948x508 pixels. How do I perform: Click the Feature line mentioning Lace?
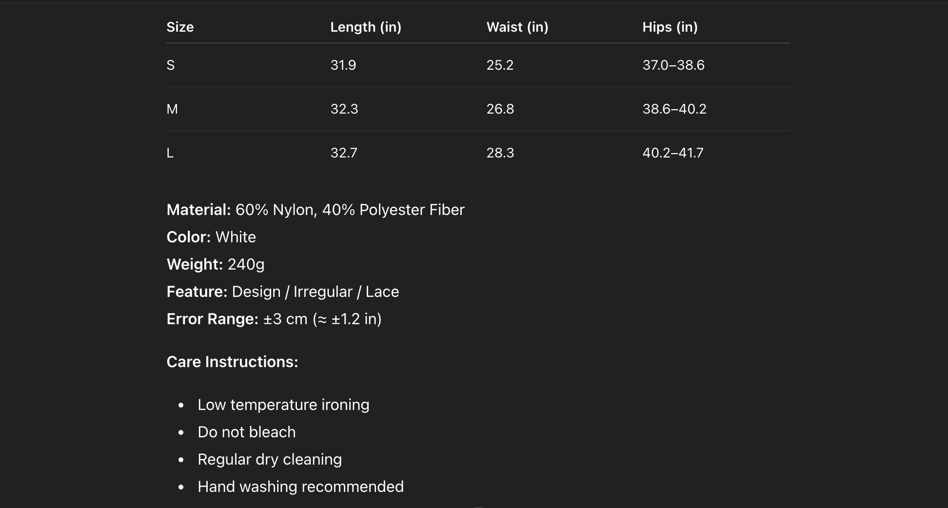coord(283,292)
